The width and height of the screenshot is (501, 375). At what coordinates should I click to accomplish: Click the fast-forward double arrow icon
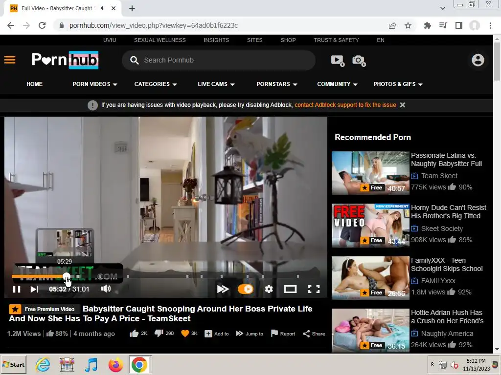tap(223, 289)
